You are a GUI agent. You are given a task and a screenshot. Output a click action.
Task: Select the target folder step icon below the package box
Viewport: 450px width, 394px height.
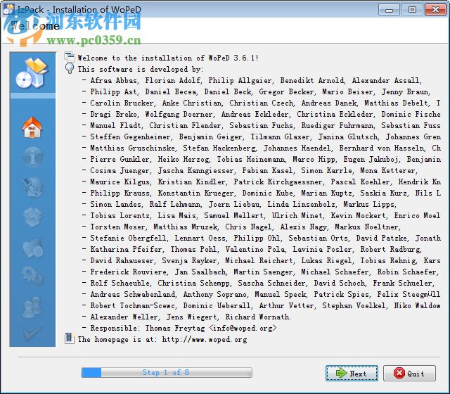(x=33, y=248)
